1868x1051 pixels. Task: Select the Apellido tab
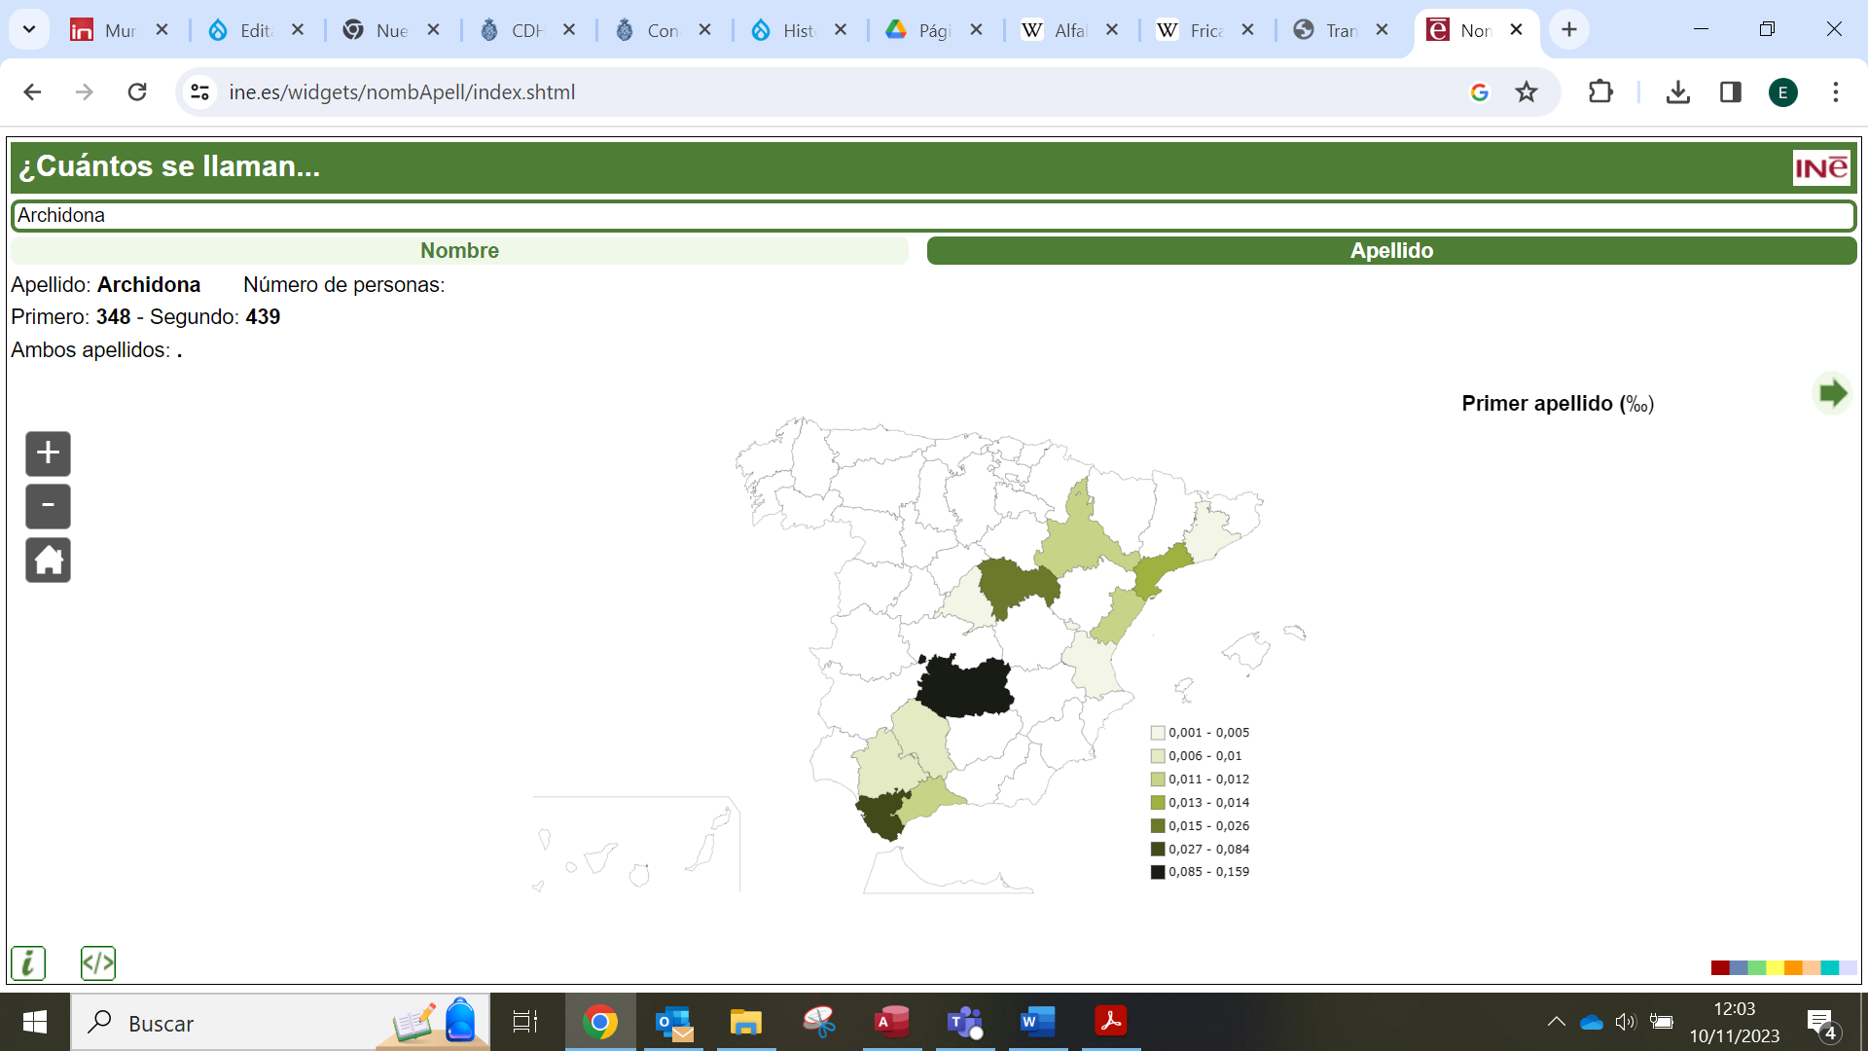click(1391, 251)
